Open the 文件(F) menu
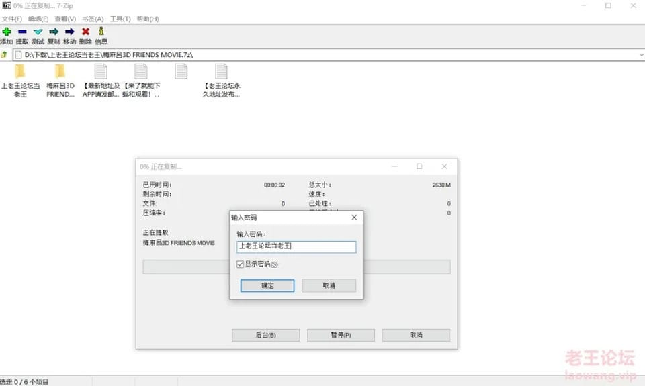The image size is (645, 386). 11,19
